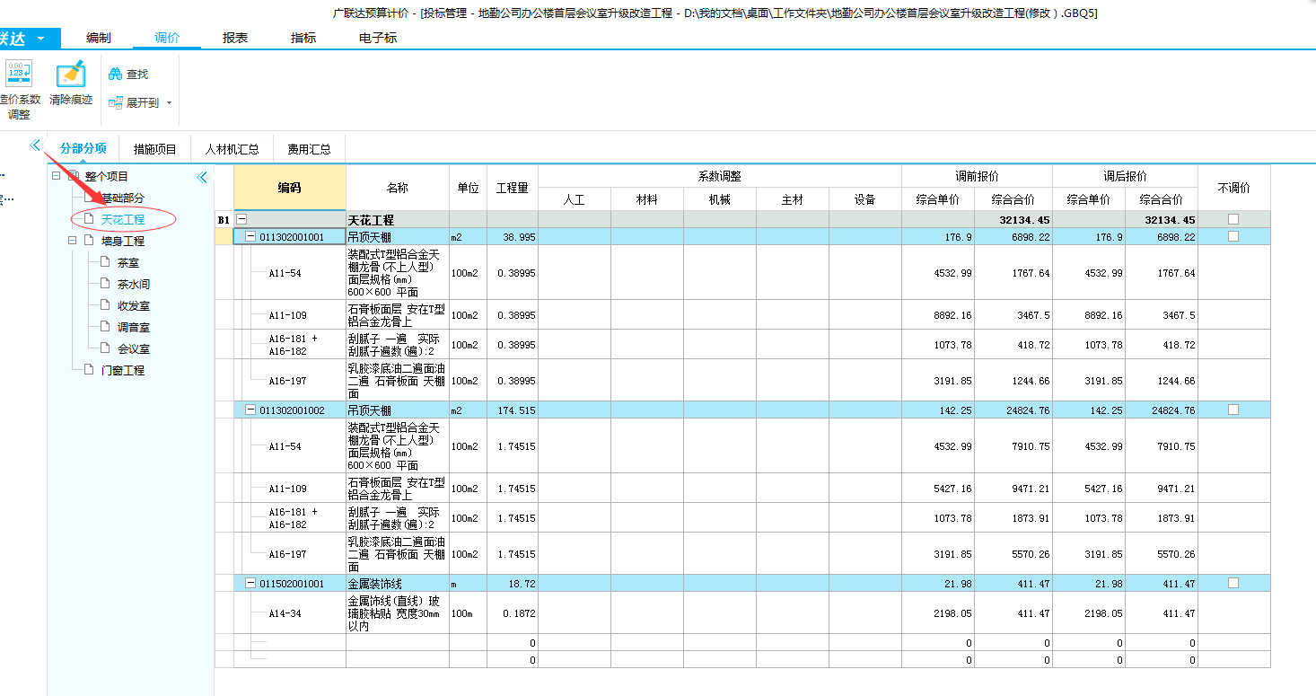Click the 查找 binoculars icon
Viewport: 1316px width, 696px height.
point(116,75)
